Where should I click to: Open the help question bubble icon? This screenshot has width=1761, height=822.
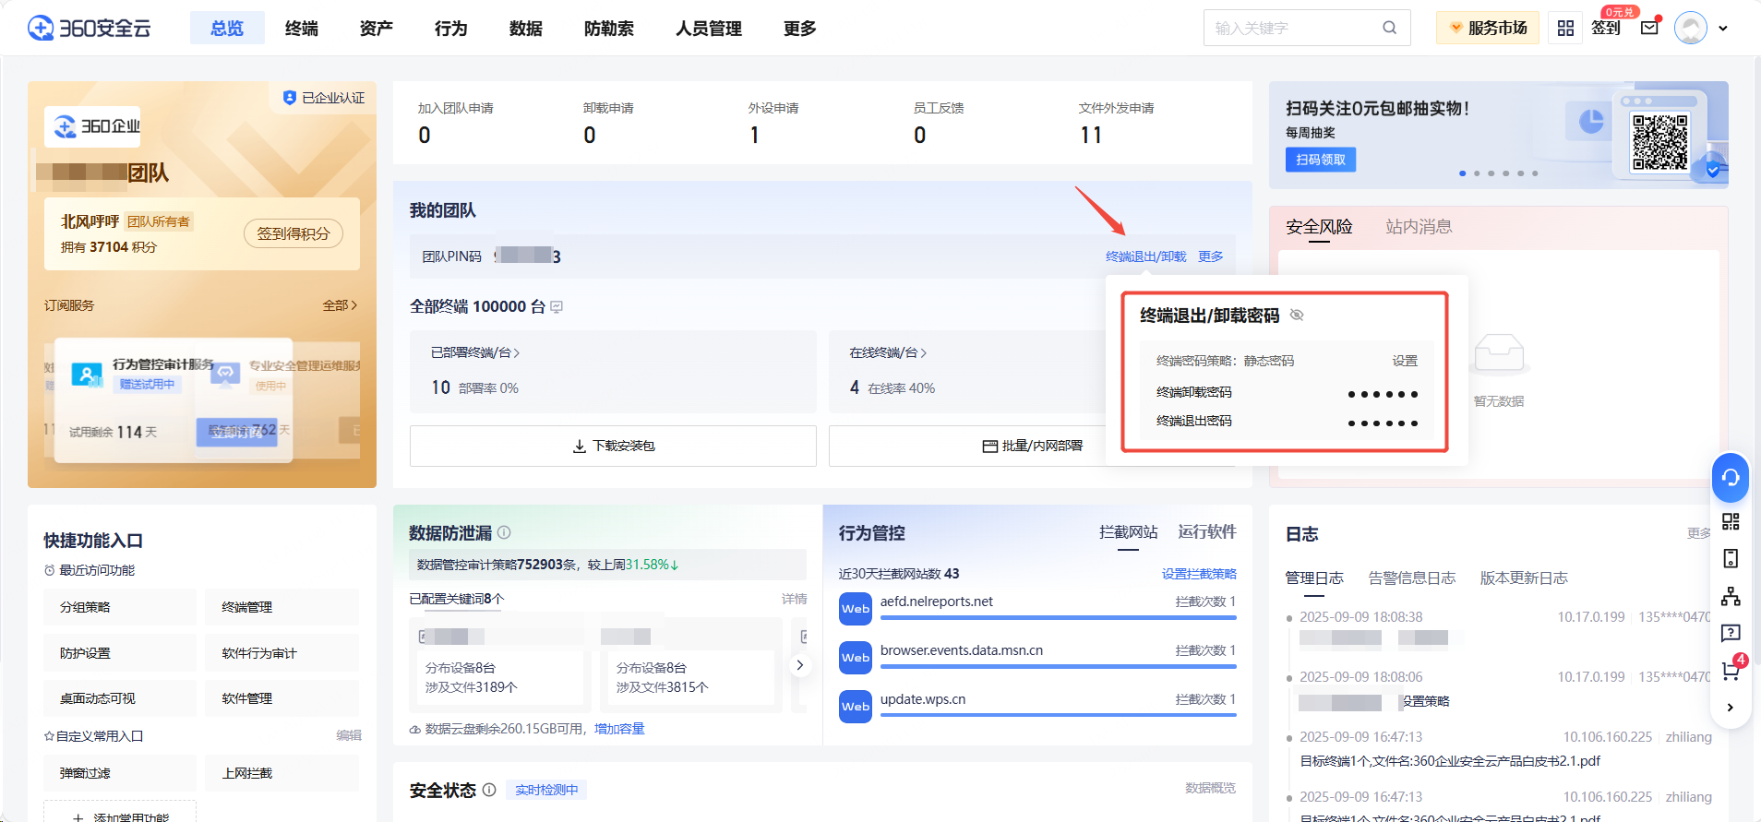[1731, 633]
